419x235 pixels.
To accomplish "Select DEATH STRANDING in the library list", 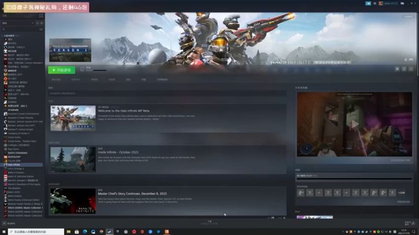I will 18,153.
